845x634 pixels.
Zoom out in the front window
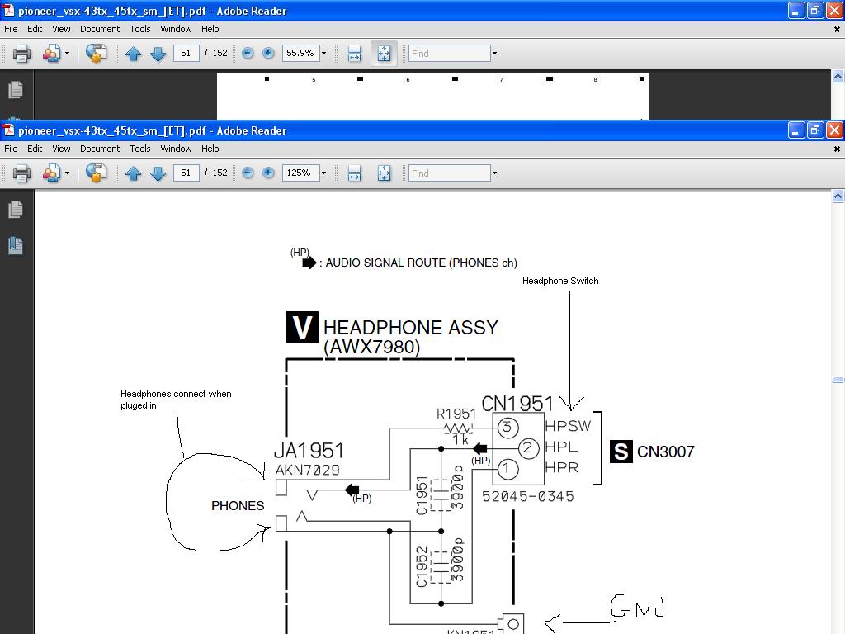pos(248,173)
